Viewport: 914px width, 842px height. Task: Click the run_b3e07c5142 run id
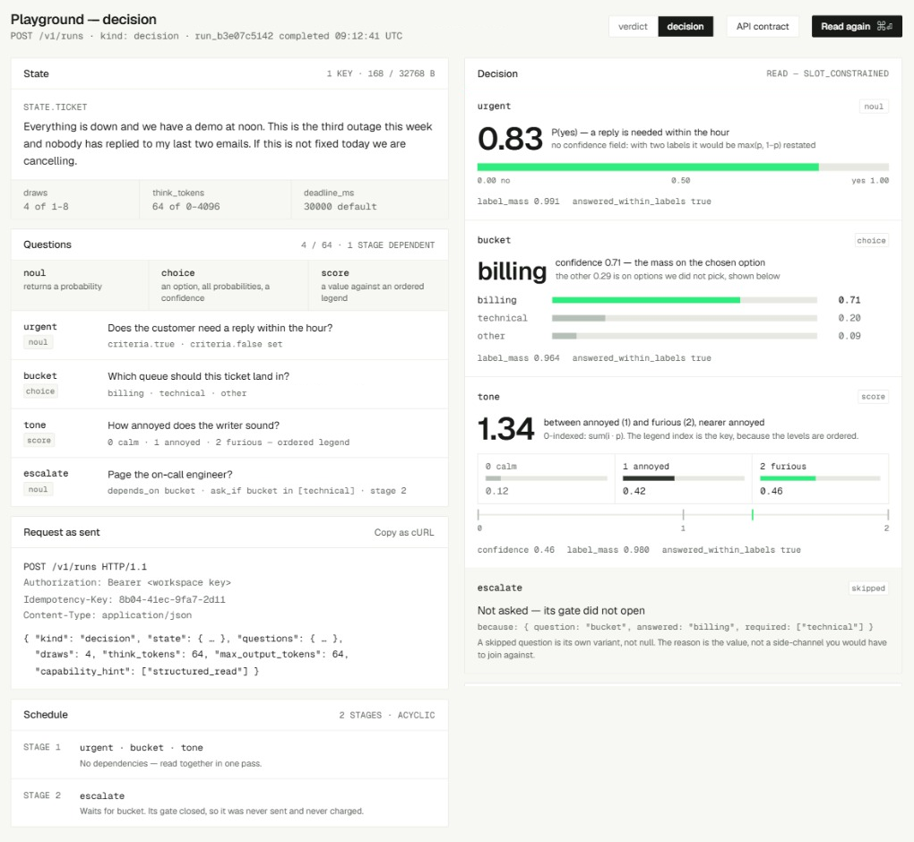click(x=234, y=36)
